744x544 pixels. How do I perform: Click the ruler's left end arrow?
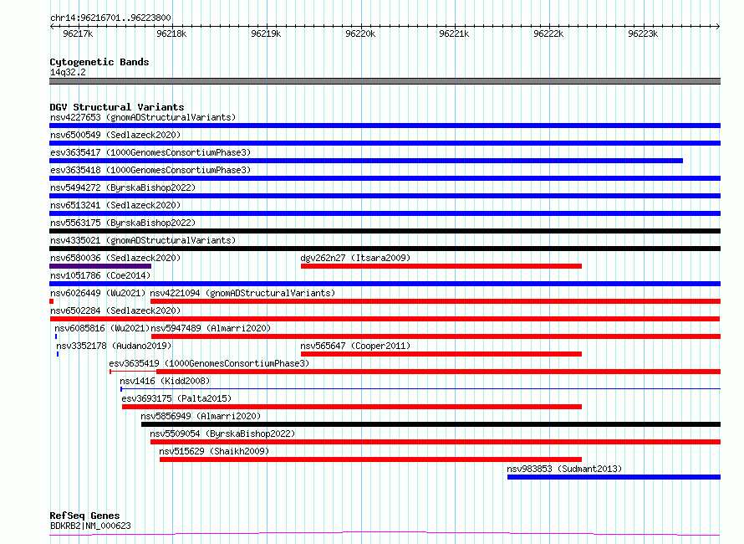tap(52, 27)
